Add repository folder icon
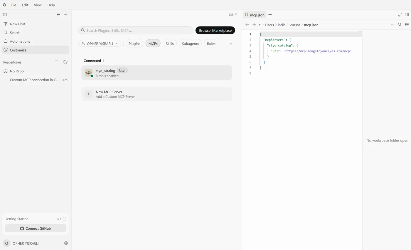Viewport: 411px width, 250px height. (65, 62)
